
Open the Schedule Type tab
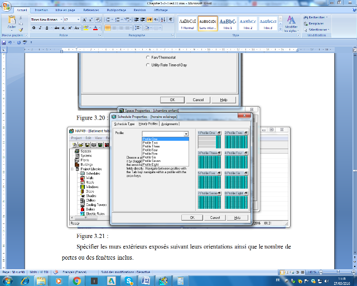[124, 123]
